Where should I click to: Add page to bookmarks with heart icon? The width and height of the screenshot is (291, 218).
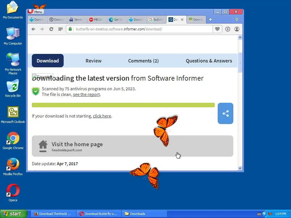[x=217, y=29]
